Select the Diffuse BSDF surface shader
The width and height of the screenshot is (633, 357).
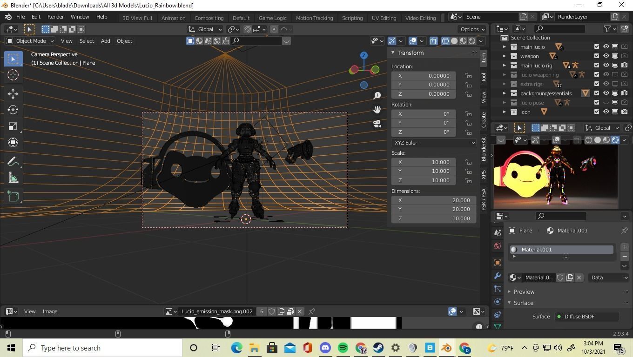[586, 317]
